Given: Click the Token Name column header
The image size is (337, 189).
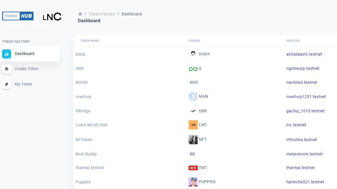Looking at the screenshot, I should click(90, 41).
